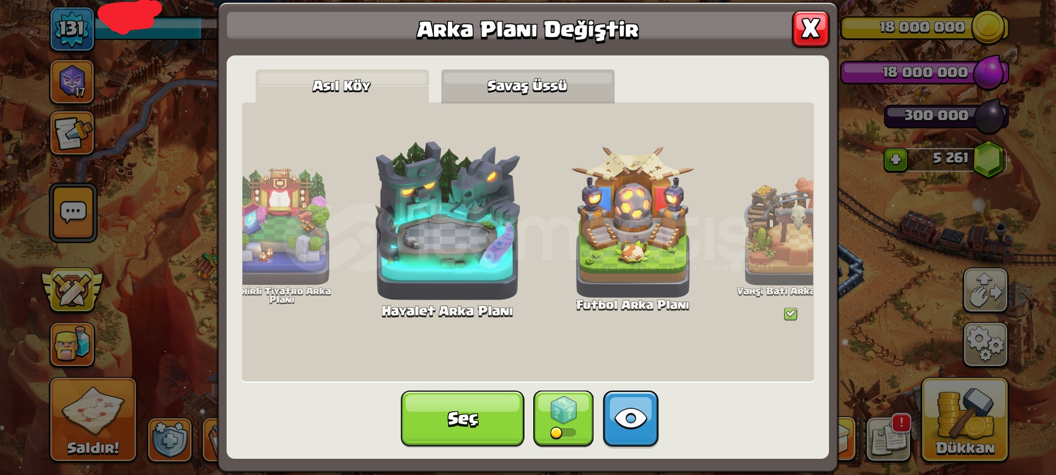Click green checkmark under Vahşi Batı scenery
1056x475 pixels.
pos(790,314)
